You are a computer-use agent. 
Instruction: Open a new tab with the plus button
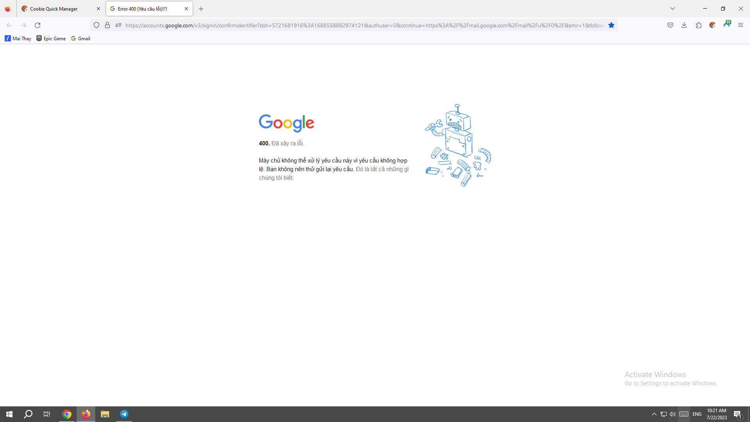pos(201,9)
